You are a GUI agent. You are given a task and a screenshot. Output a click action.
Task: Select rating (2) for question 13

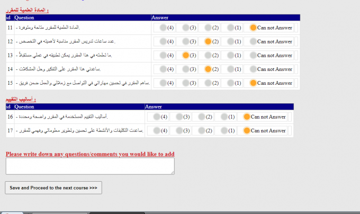pos(208,55)
